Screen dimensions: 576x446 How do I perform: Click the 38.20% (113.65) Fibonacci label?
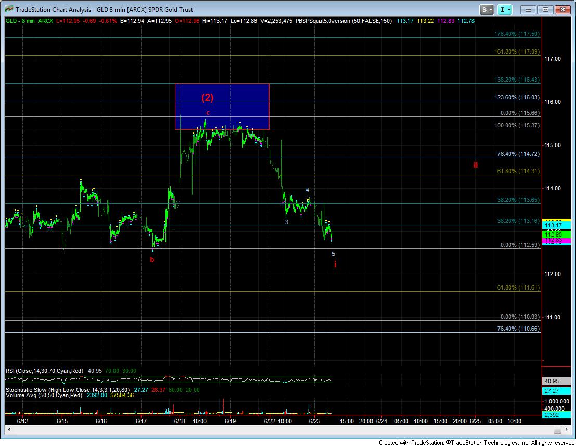(518, 200)
